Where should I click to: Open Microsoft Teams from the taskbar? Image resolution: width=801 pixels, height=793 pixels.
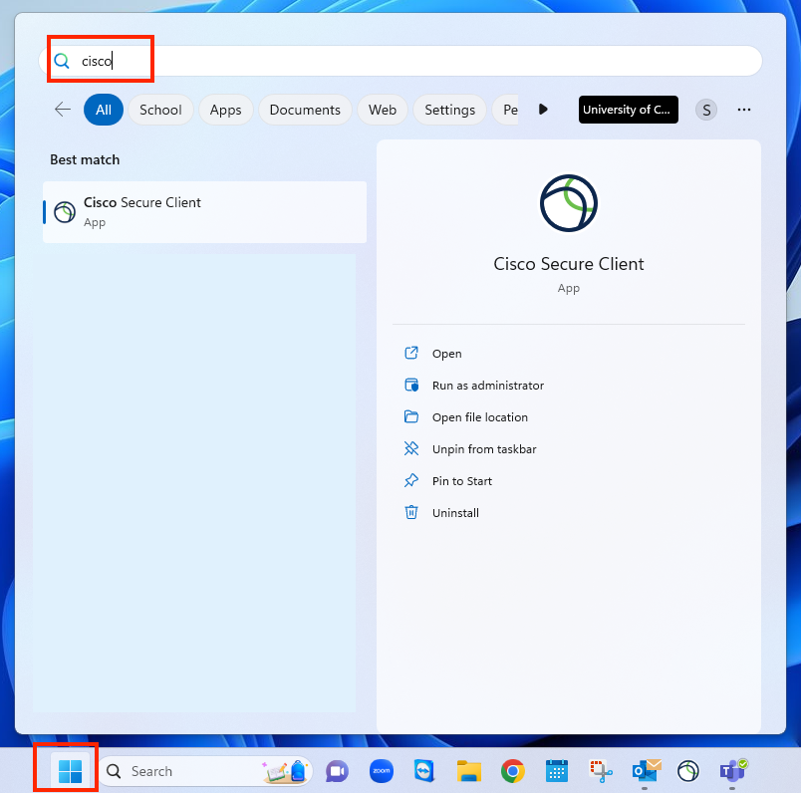point(733,771)
